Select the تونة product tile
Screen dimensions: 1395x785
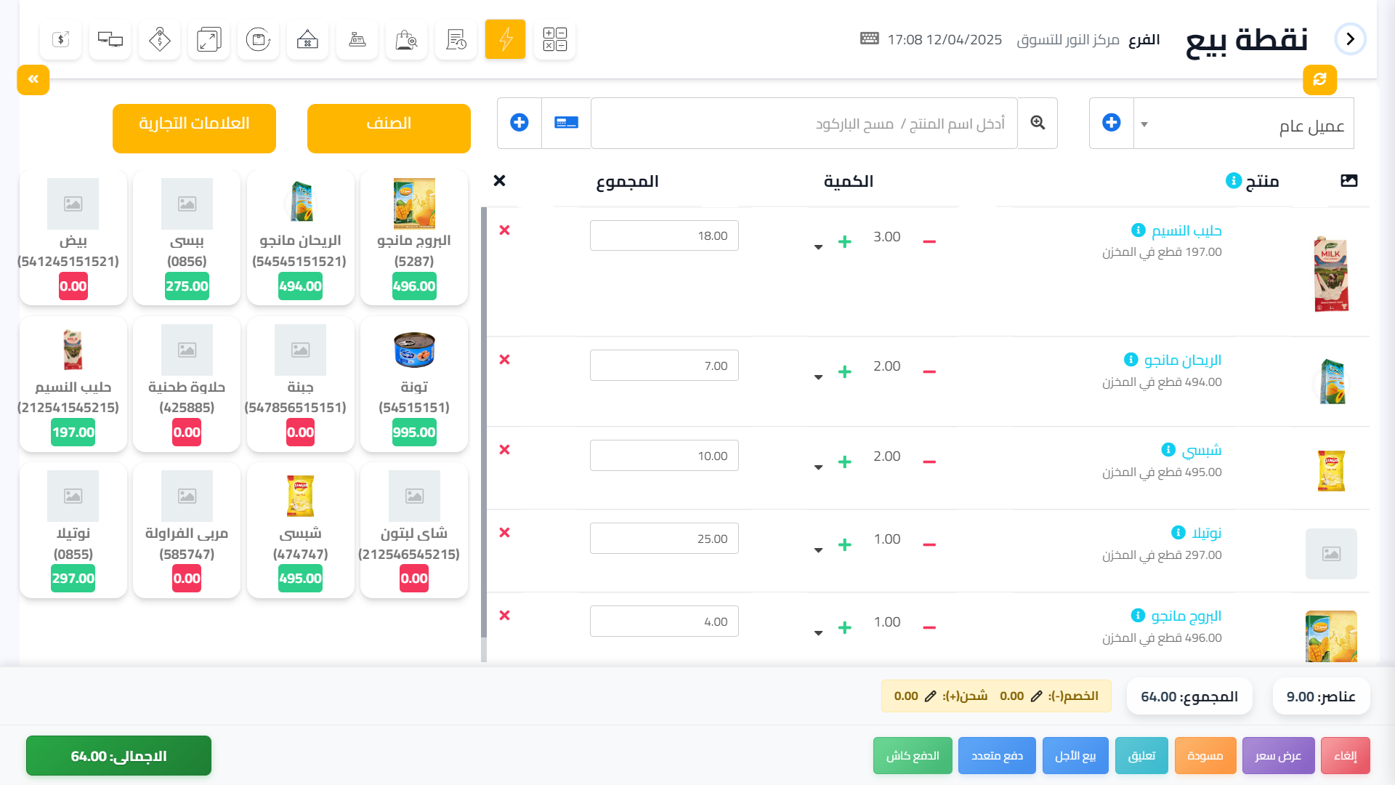pyautogui.click(x=414, y=384)
